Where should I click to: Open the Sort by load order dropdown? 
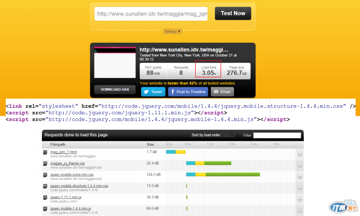212,135
